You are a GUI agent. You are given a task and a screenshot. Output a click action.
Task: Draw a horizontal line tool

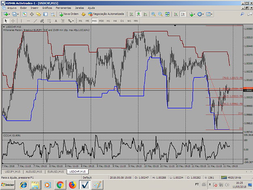click(28, 21)
